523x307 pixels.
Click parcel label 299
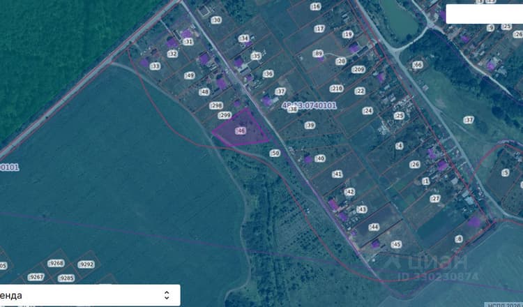tap(225, 115)
